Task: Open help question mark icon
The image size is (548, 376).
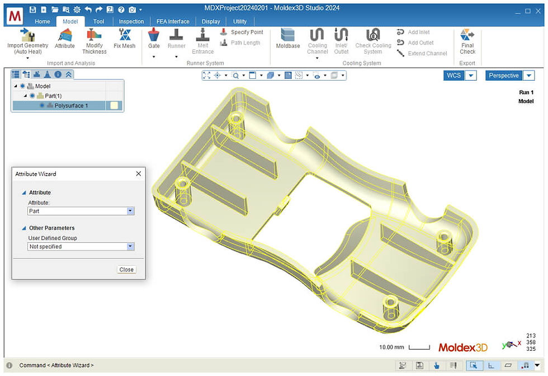Action: point(121,10)
